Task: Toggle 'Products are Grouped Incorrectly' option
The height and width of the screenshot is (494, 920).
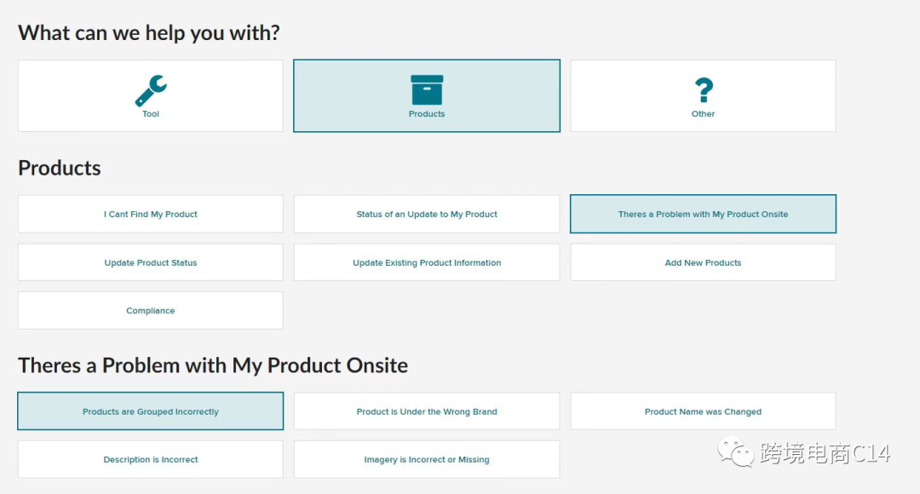Action: (151, 412)
